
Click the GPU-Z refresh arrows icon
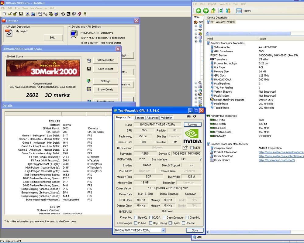tap(195, 116)
